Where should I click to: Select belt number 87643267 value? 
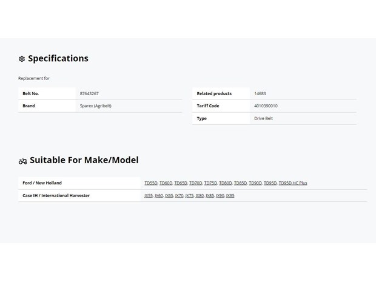click(89, 93)
